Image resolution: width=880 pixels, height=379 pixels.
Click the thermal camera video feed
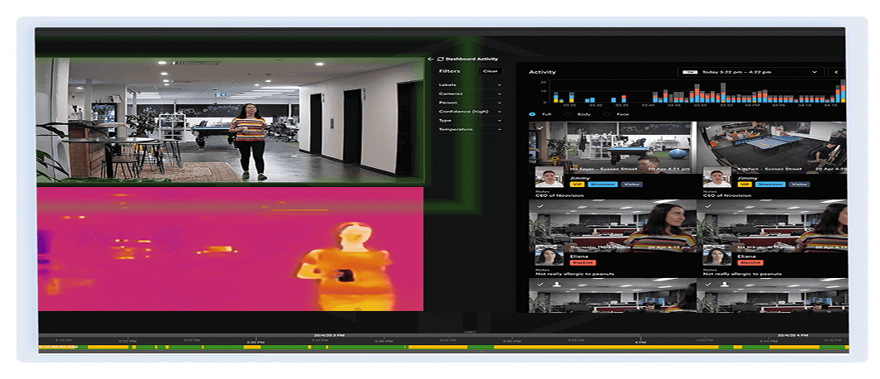pyautogui.click(x=230, y=248)
